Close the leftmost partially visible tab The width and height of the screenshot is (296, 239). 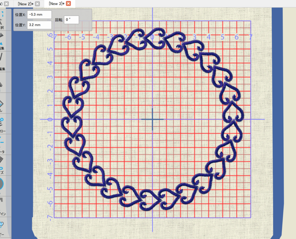[6, 4]
